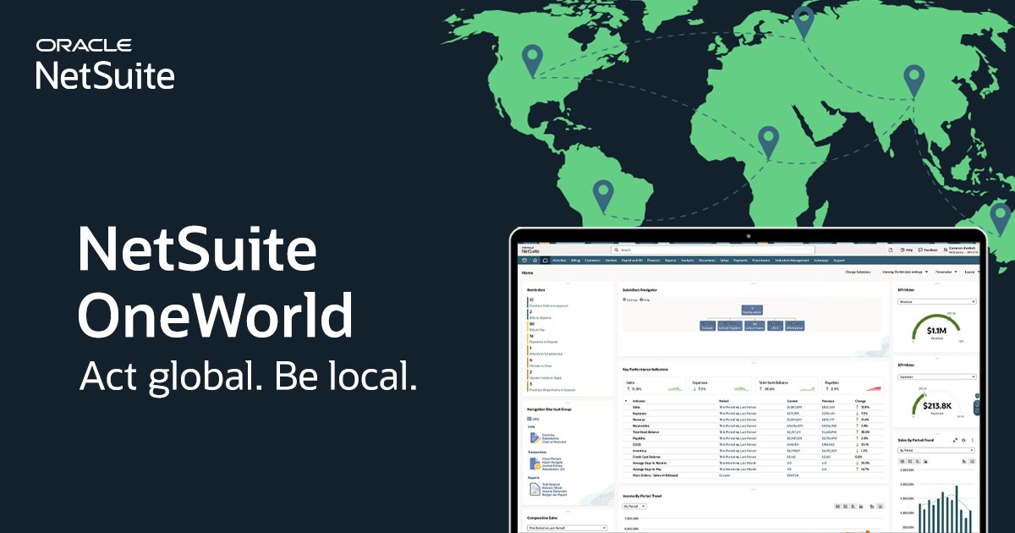Image resolution: width=1015 pixels, height=533 pixels.
Task: Click map pin over Africa
Action: click(768, 142)
